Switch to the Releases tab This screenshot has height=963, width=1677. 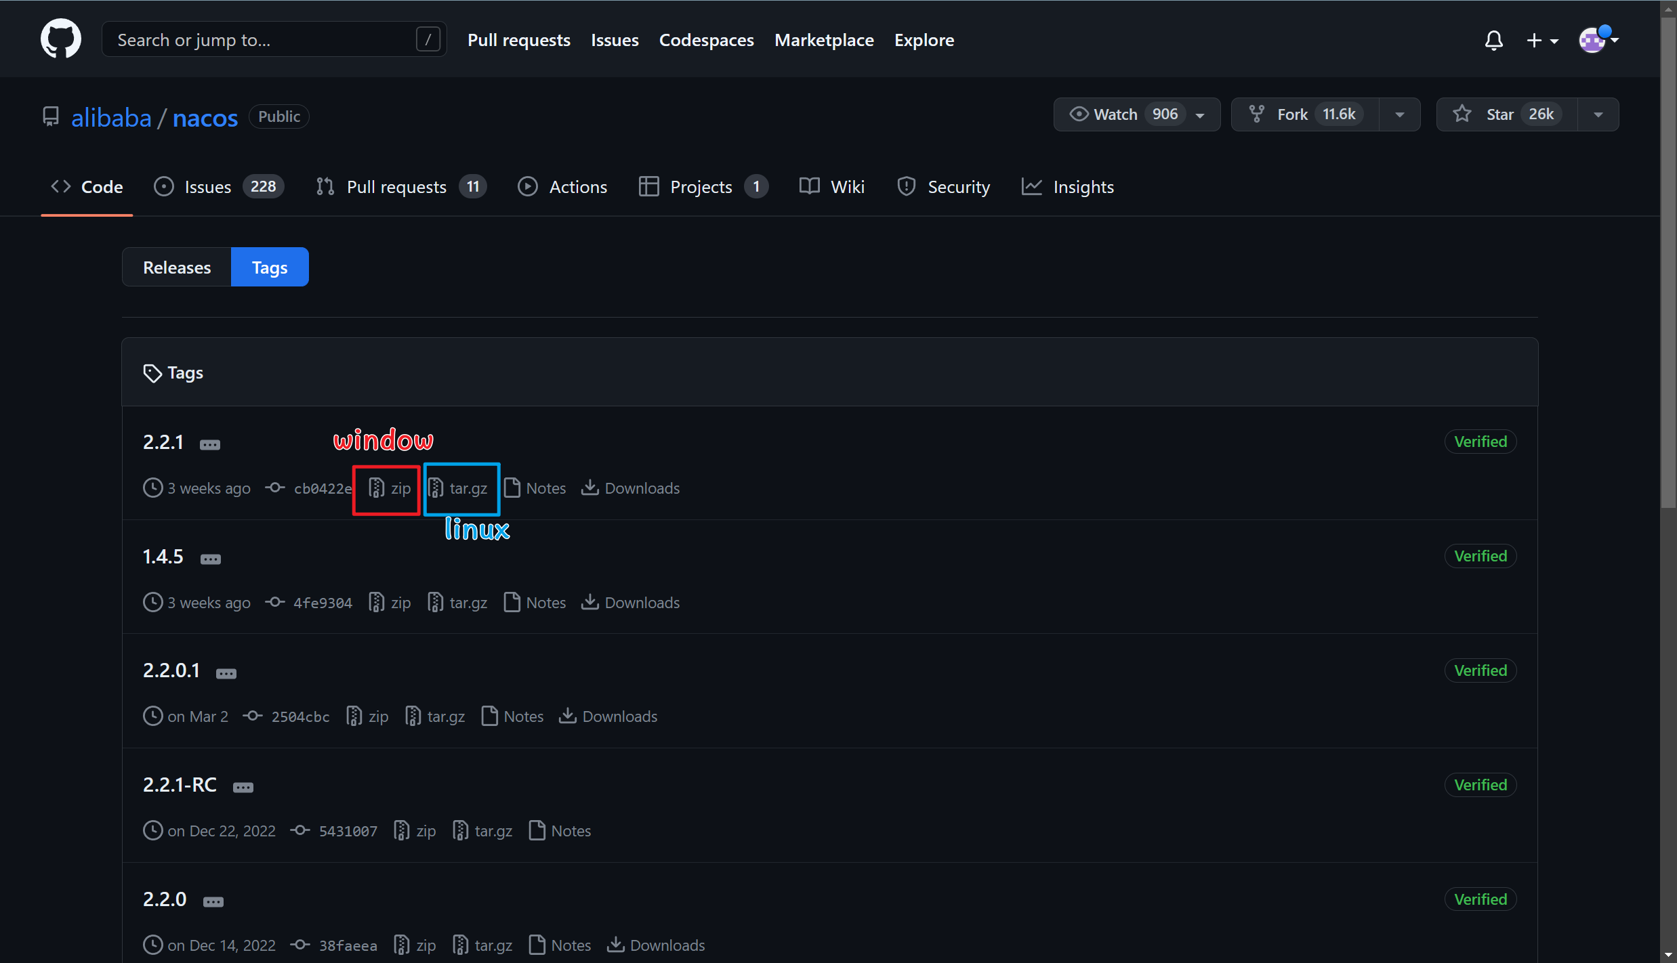pyautogui.click(x=177, y=267)
